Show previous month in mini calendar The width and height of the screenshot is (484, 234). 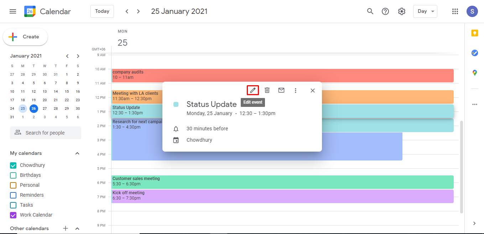point(67,56)
